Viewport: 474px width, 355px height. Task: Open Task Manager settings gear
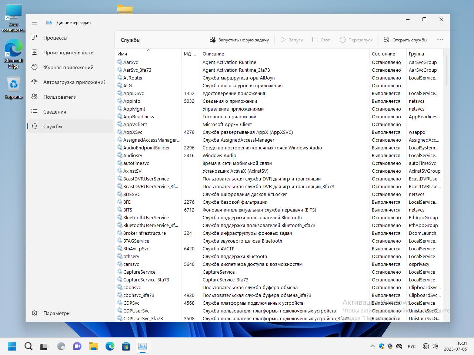pyautogui.click(x=34, y=313)
